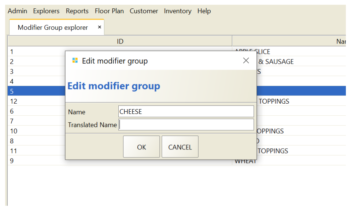Click the Translated Name input field
The width and height of the screenshot is (351, 212).
click(186, 124)
